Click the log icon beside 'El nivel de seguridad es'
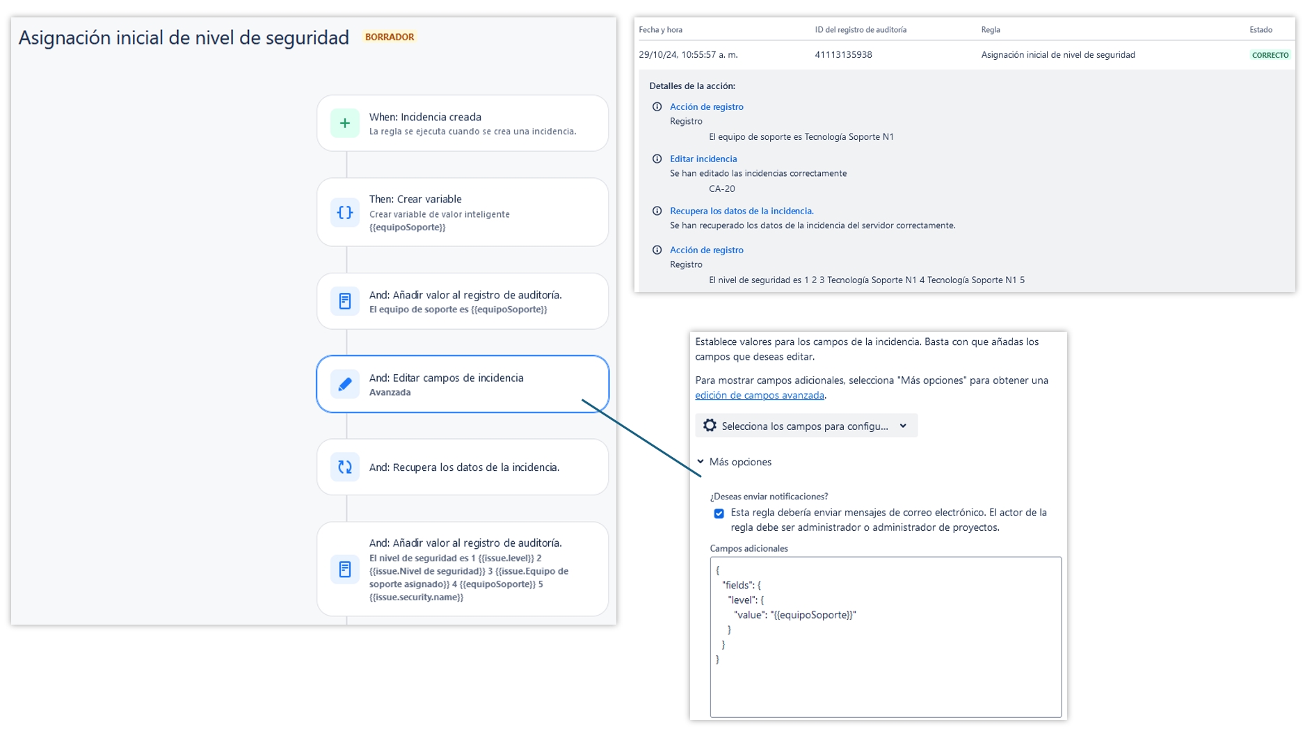 point(344,569)
